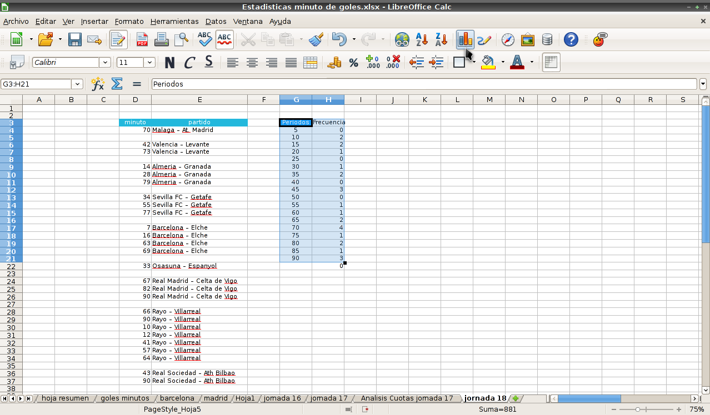The width and height of the screenshot is (710, 415).
Task: Open Data sources icon
Action: 547,40
